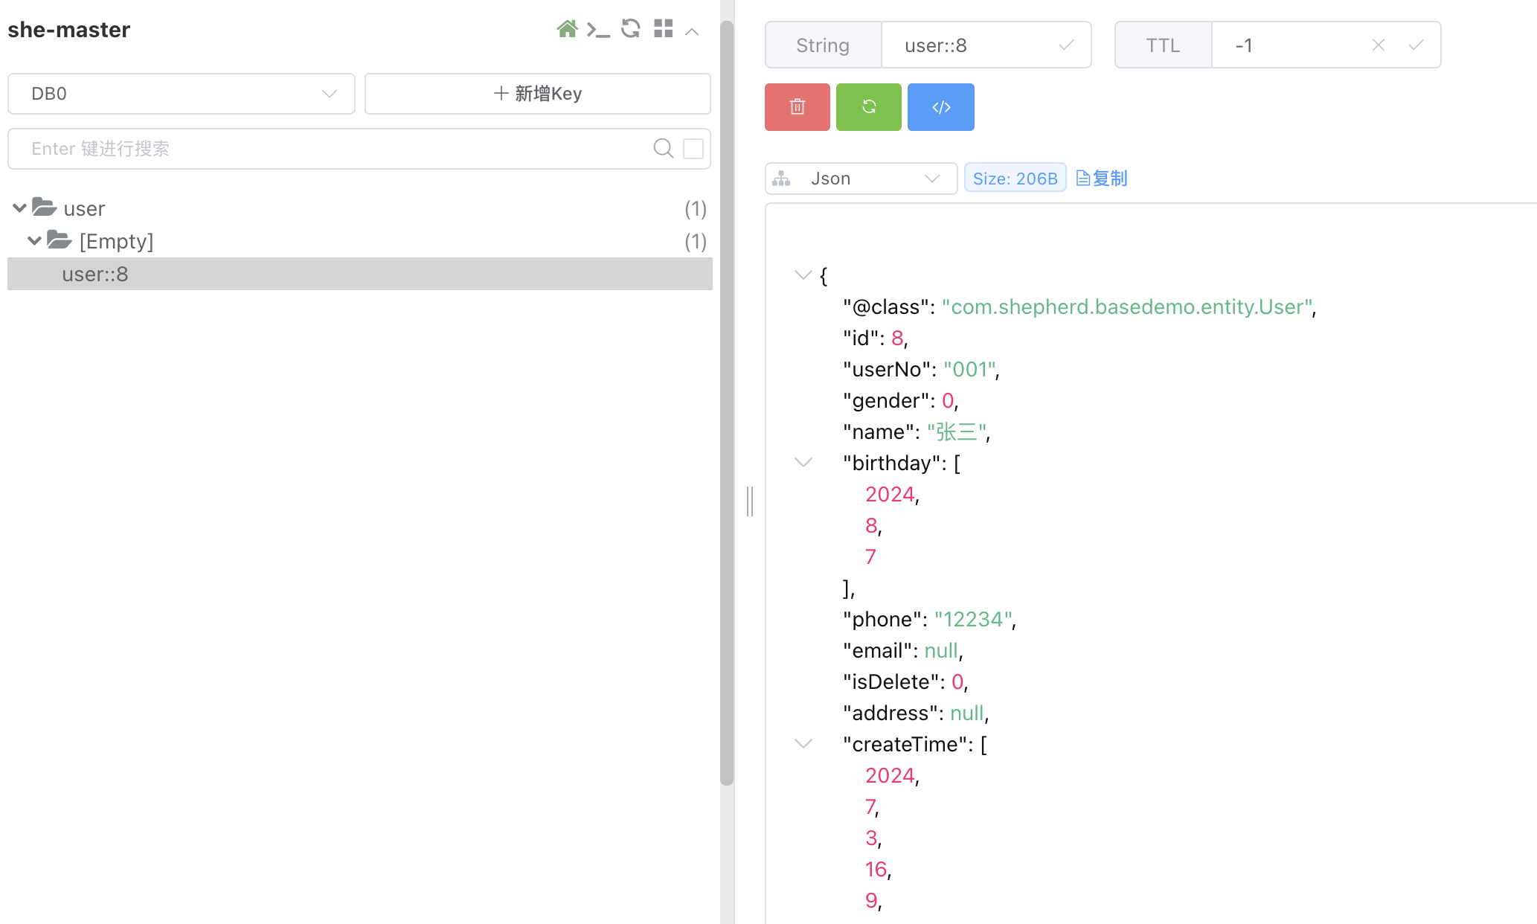1537x924 pixels.
Task: Click the search magnifier icon
Action: pos(663,149)
